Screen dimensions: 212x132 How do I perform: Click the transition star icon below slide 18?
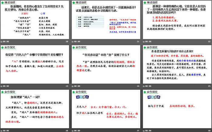(x=143, y=130)
